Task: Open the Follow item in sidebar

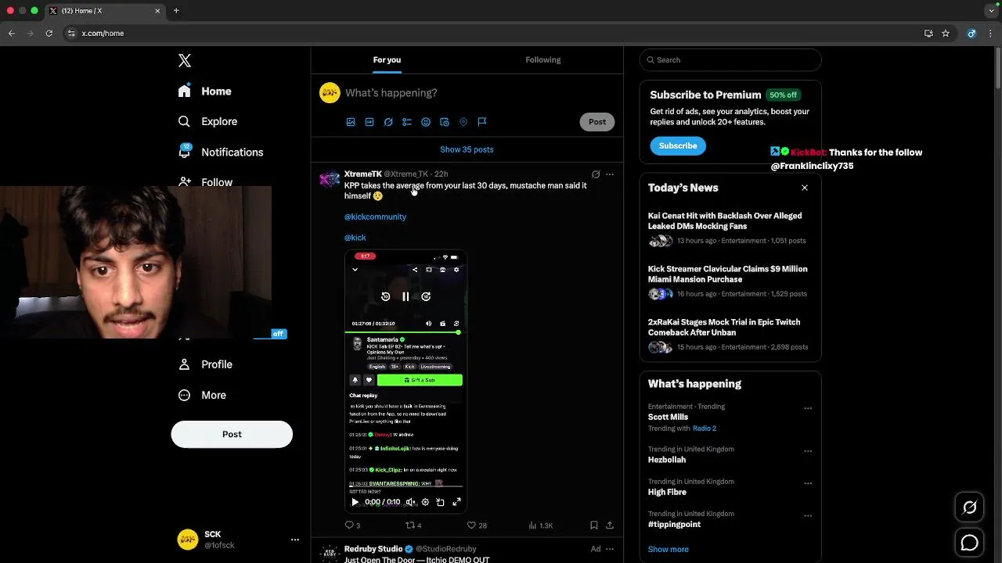Action: click(205, 182)
